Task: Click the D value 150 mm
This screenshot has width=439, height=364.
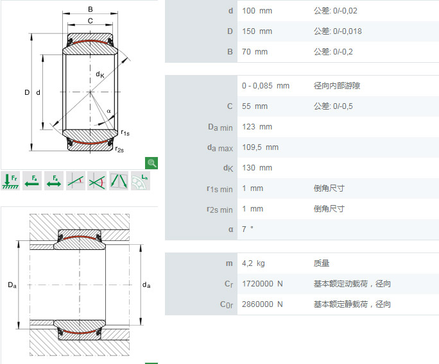Action: pos(257,31)
